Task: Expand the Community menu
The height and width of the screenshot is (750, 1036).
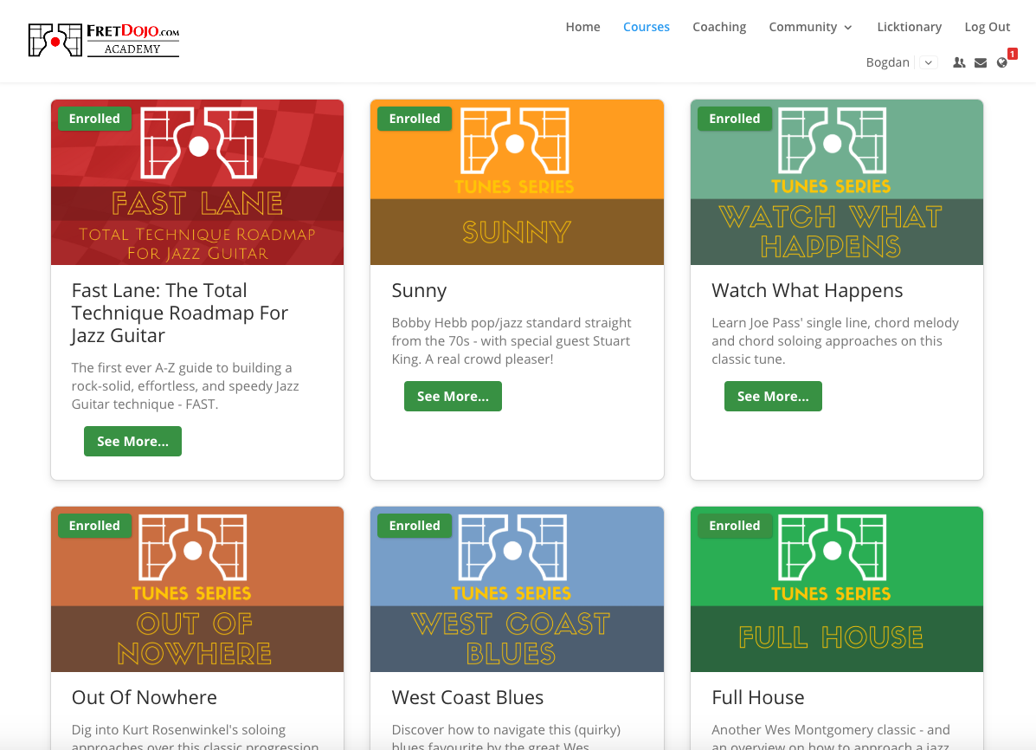Action: point(810,27)
